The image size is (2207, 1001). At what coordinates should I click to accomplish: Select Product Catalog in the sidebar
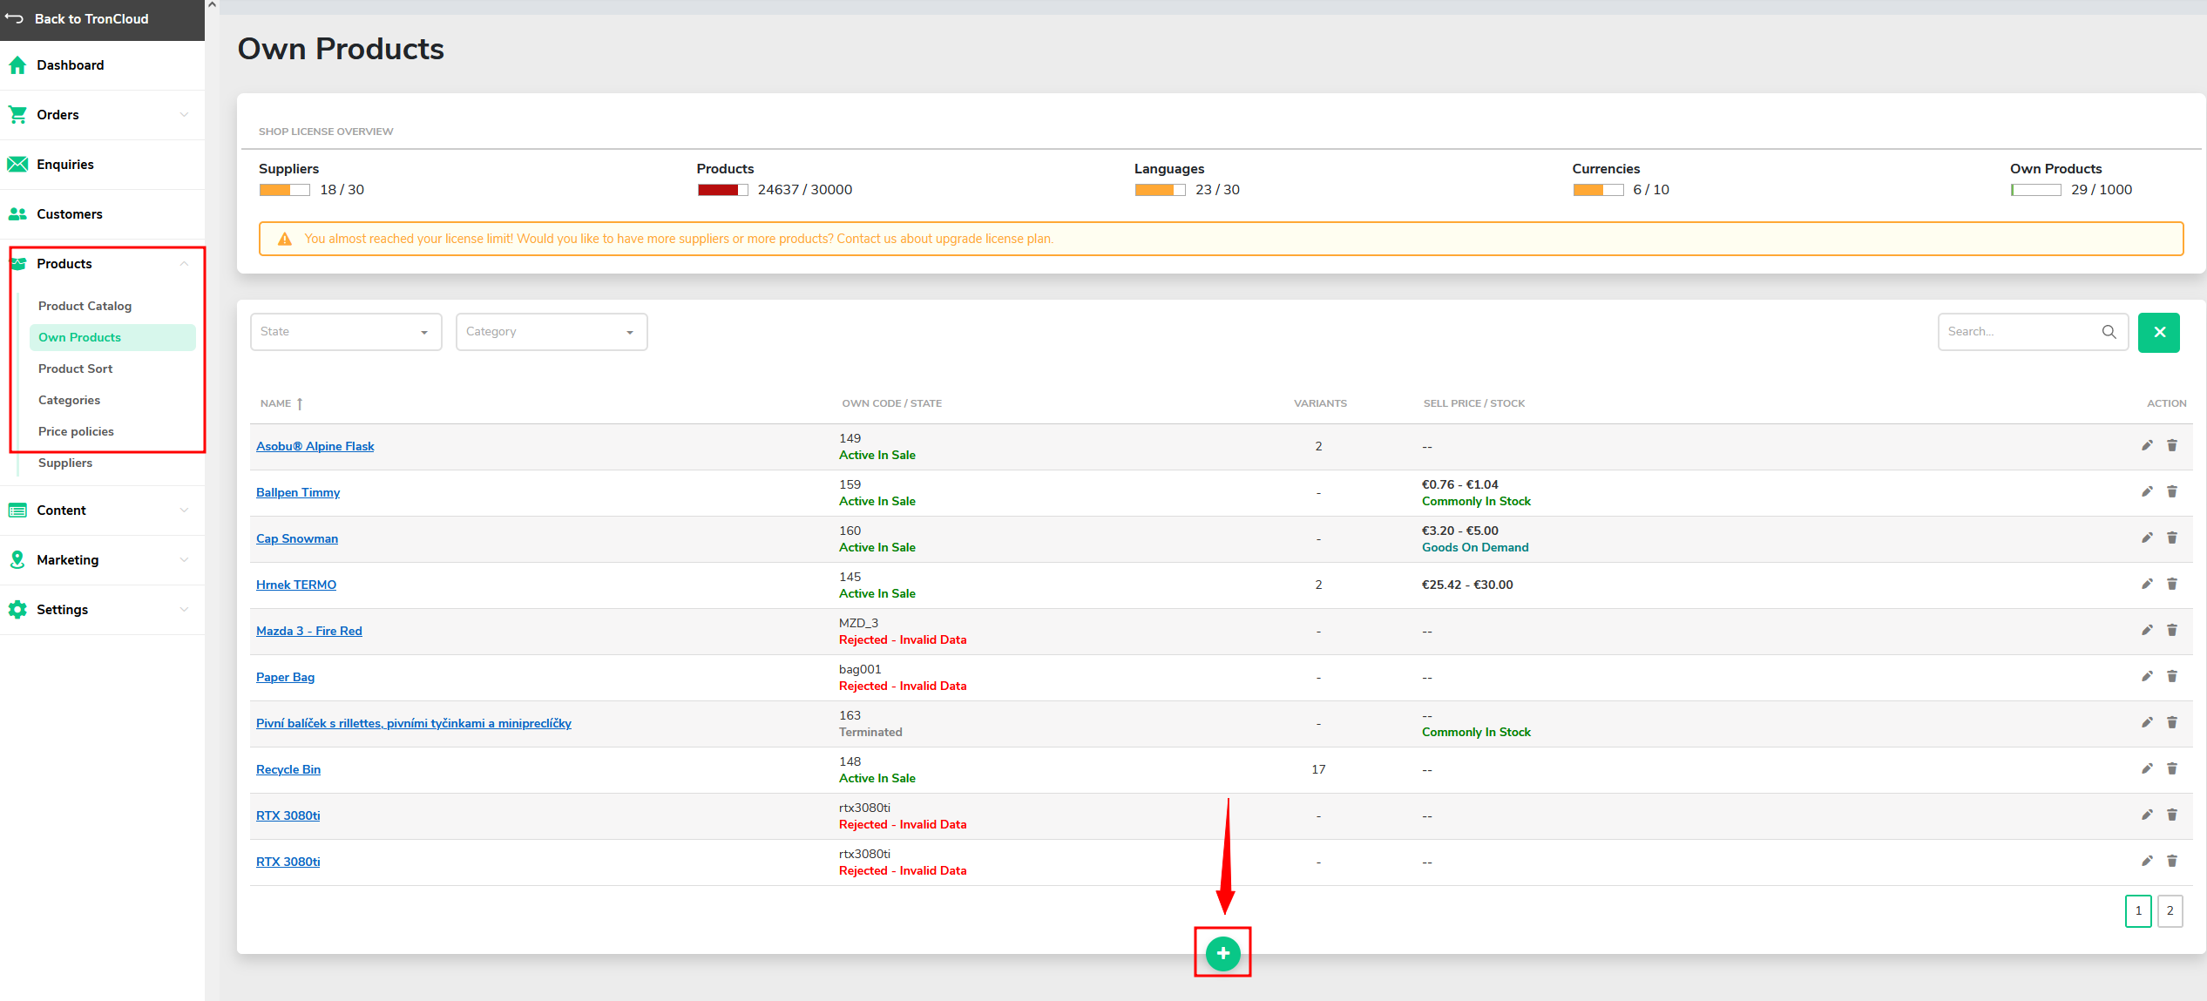point(85,306)
